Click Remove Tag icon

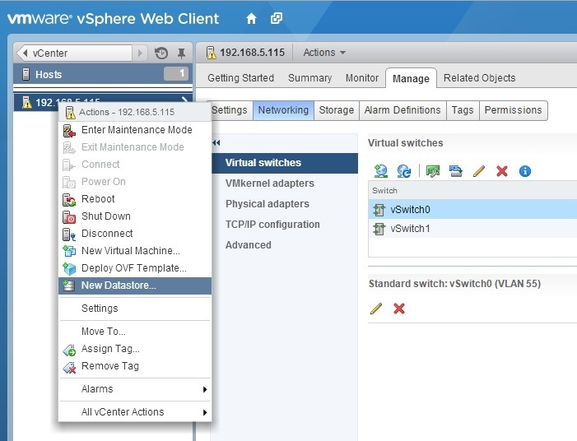tap(69, 367)
